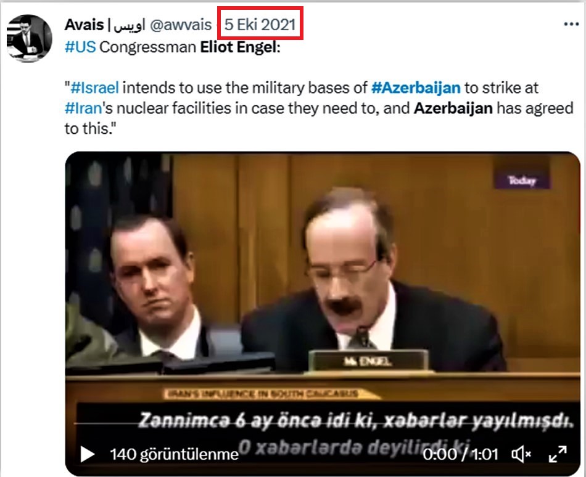Image resolution: width=586 pixels, height=477 pixels.
Task: Click the 0:00 / 1:01 time display
Action: [x=461, y=454]
